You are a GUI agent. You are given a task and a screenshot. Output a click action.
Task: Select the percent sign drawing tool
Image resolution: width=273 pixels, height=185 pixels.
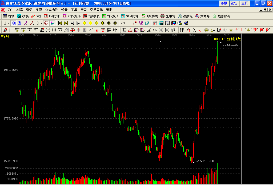194,30
